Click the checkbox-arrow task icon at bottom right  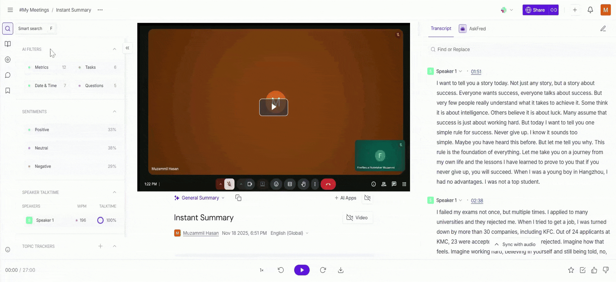(583, 270)
